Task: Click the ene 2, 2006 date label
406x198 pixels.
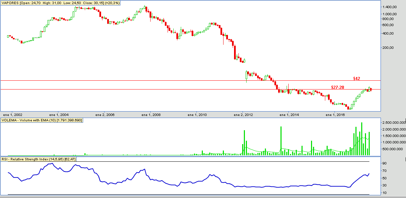Action: 105,114
